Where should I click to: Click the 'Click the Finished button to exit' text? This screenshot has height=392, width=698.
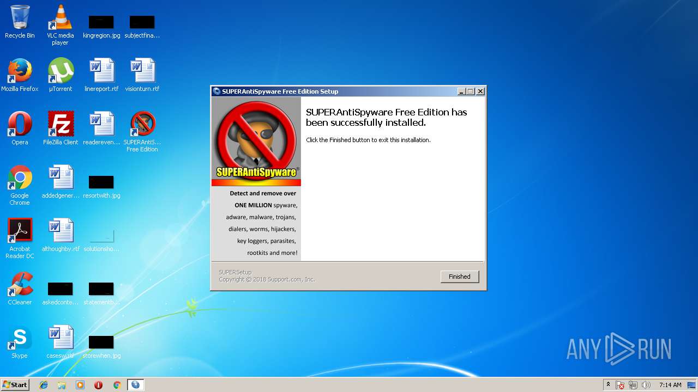coord(368,140)
